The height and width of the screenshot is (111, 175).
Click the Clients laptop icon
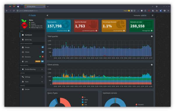click(23, 52)
